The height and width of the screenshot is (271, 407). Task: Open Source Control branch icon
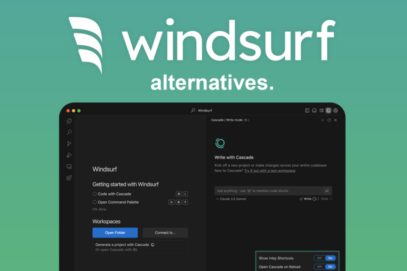click(x=69, y=144)
